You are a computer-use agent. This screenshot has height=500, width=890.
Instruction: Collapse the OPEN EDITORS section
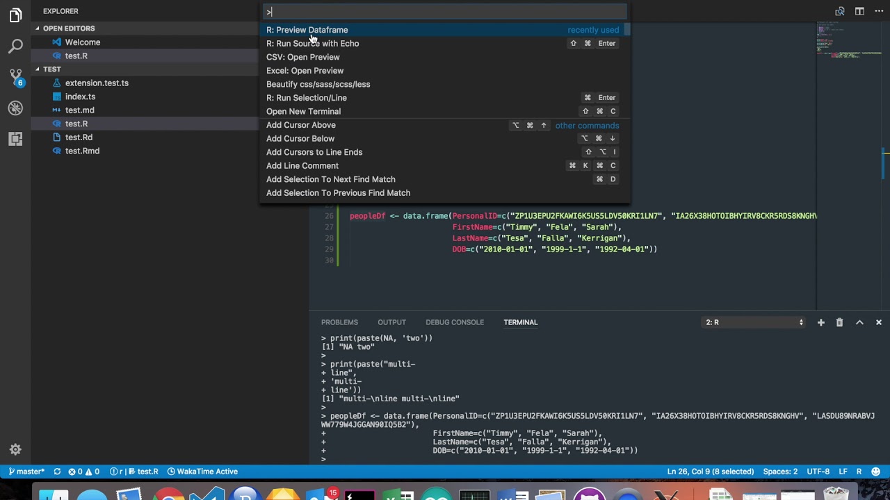point(68,28)
